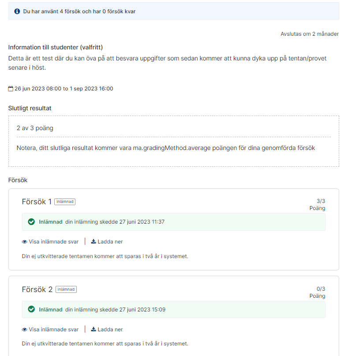Select the Ladda ner link in Försök 2
This screenshot has width=340, height=356.
click(x=107, y=329)
